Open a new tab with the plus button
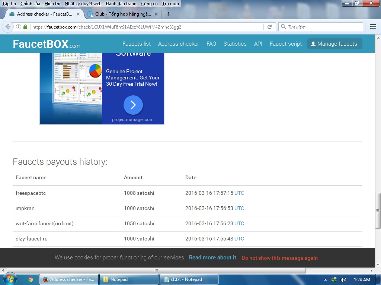Viewport: 381px width, 285px height. point(169,14)
